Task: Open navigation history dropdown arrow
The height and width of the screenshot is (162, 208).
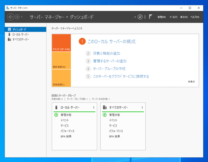Action: pyautogui.click(x=22, y=17)
